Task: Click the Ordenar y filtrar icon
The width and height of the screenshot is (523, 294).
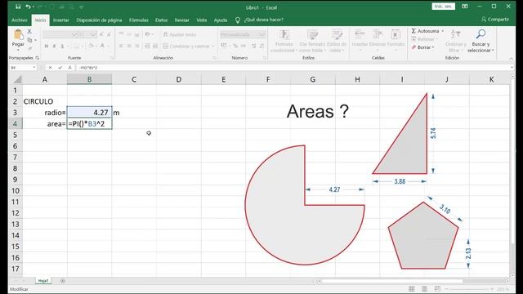Action: coord(455,34)
